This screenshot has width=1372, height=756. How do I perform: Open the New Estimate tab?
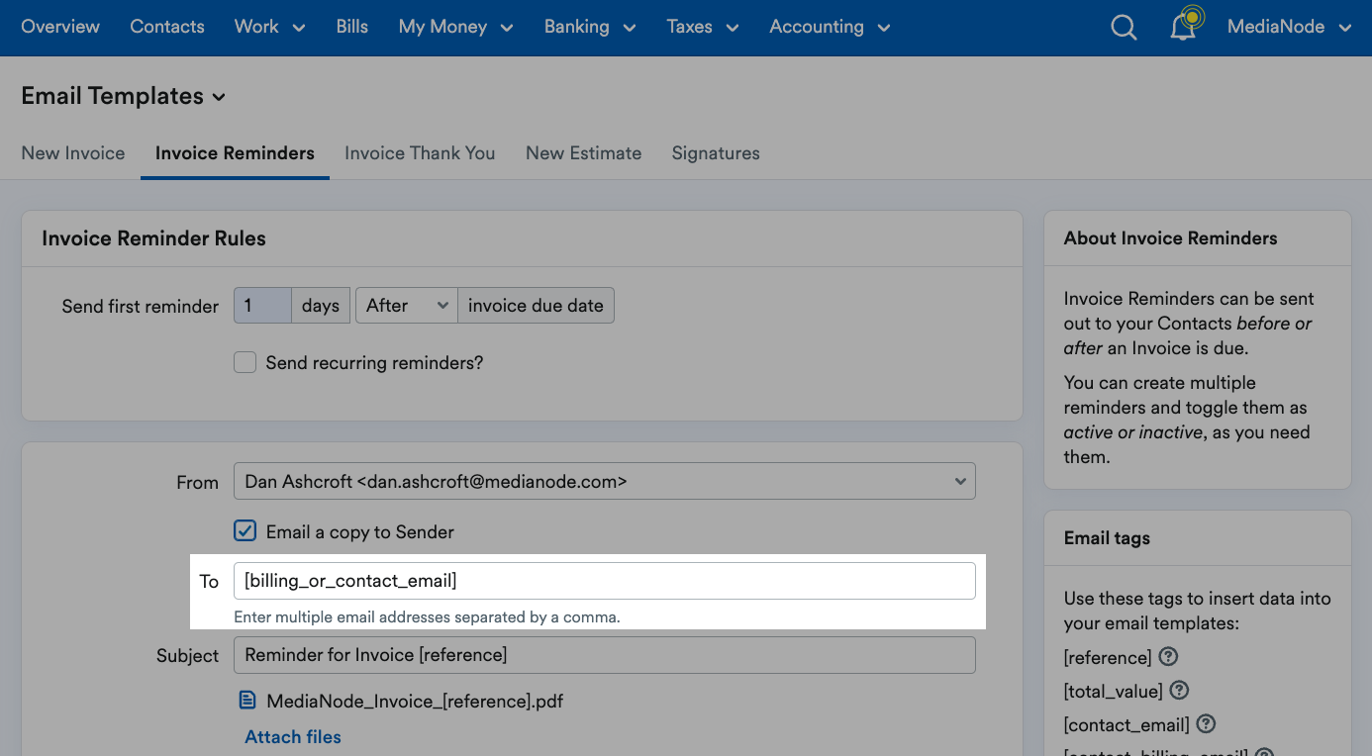pyautogui.click(x=583, y=153)
